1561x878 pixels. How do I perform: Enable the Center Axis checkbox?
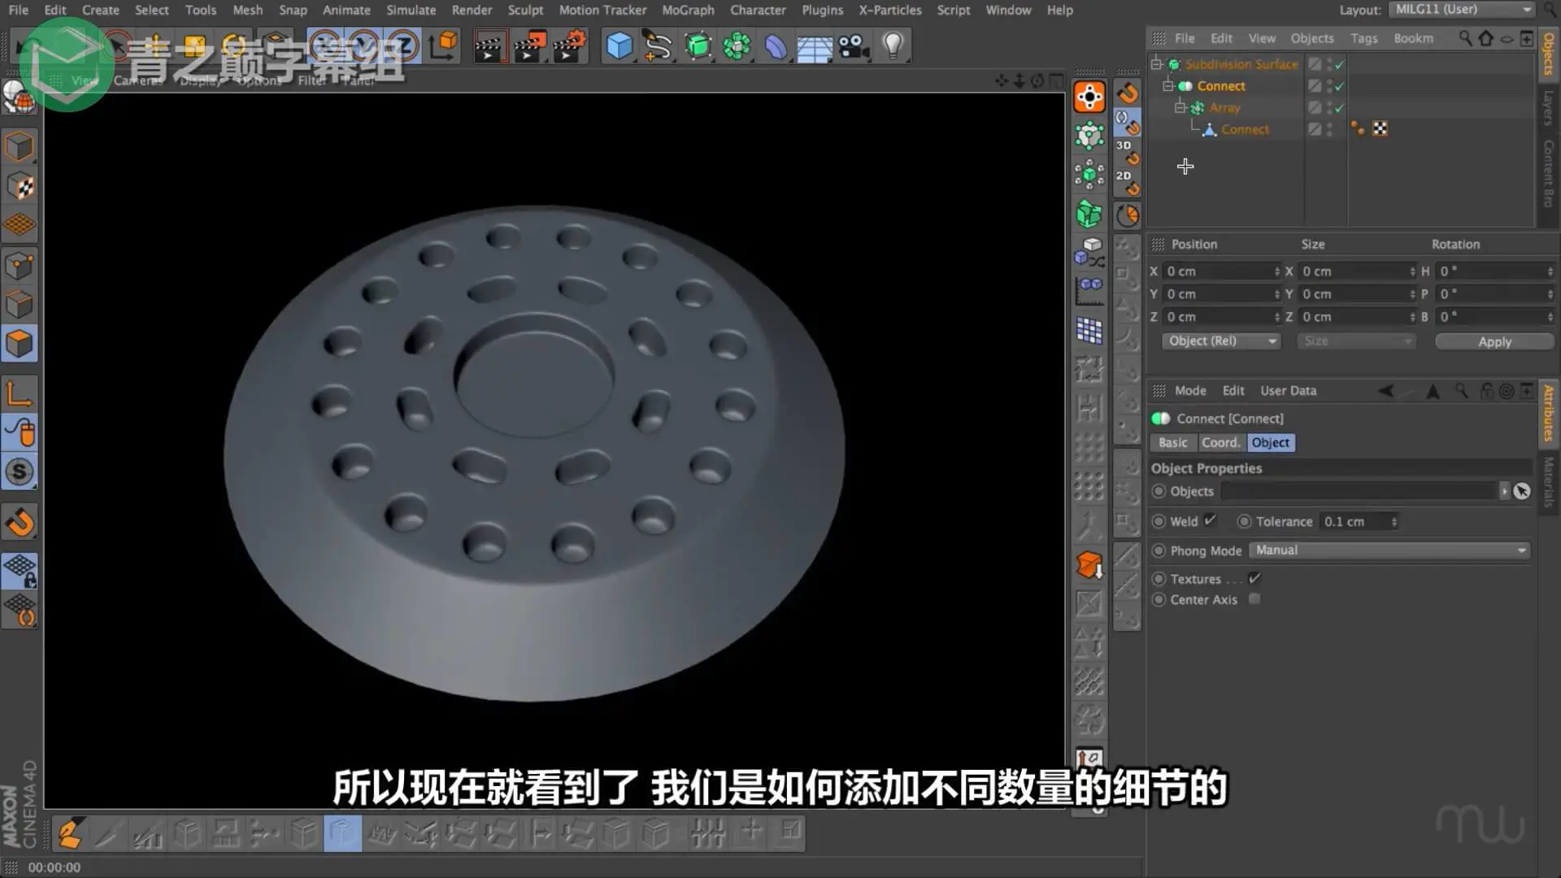1254,599
